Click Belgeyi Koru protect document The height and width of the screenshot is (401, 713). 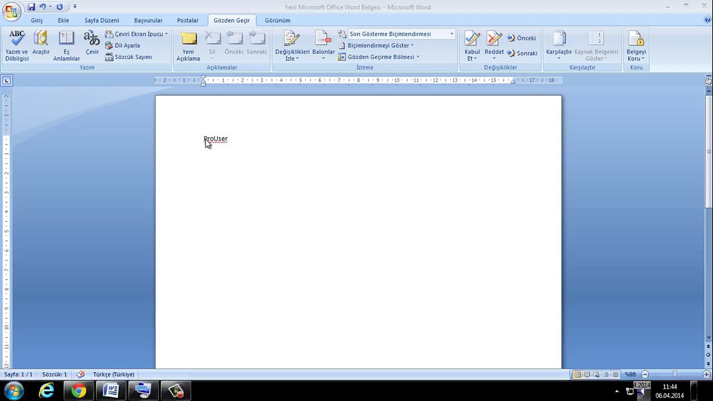(x=636, y=46)
